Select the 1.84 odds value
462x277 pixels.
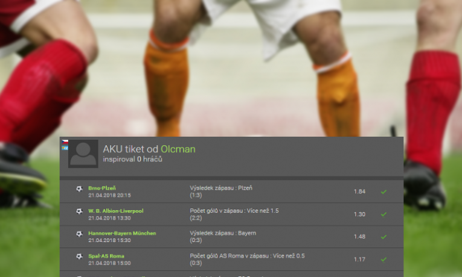(359, 191)
